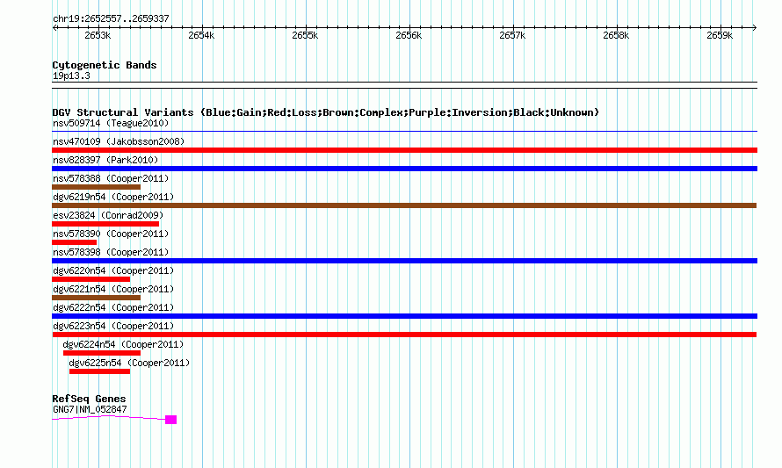
Task: Open the nsv828397 (Park2010) variant label
Action: pos(105,160)
